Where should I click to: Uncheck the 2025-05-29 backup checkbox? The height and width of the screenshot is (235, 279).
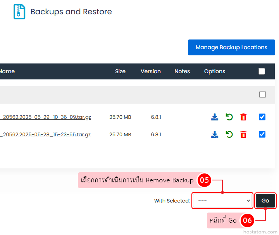pos(262,117)
